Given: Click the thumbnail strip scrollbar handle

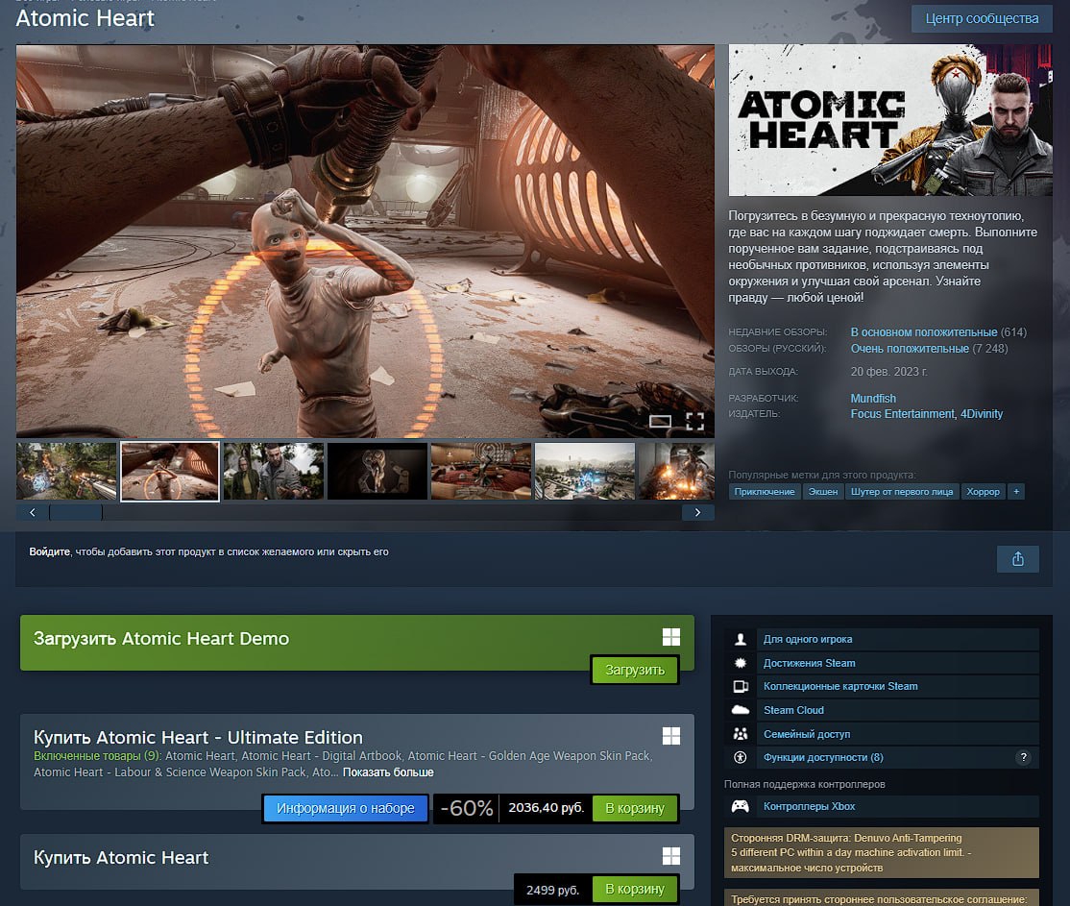Looking at the screenshot, I should [x=76, y=512].
